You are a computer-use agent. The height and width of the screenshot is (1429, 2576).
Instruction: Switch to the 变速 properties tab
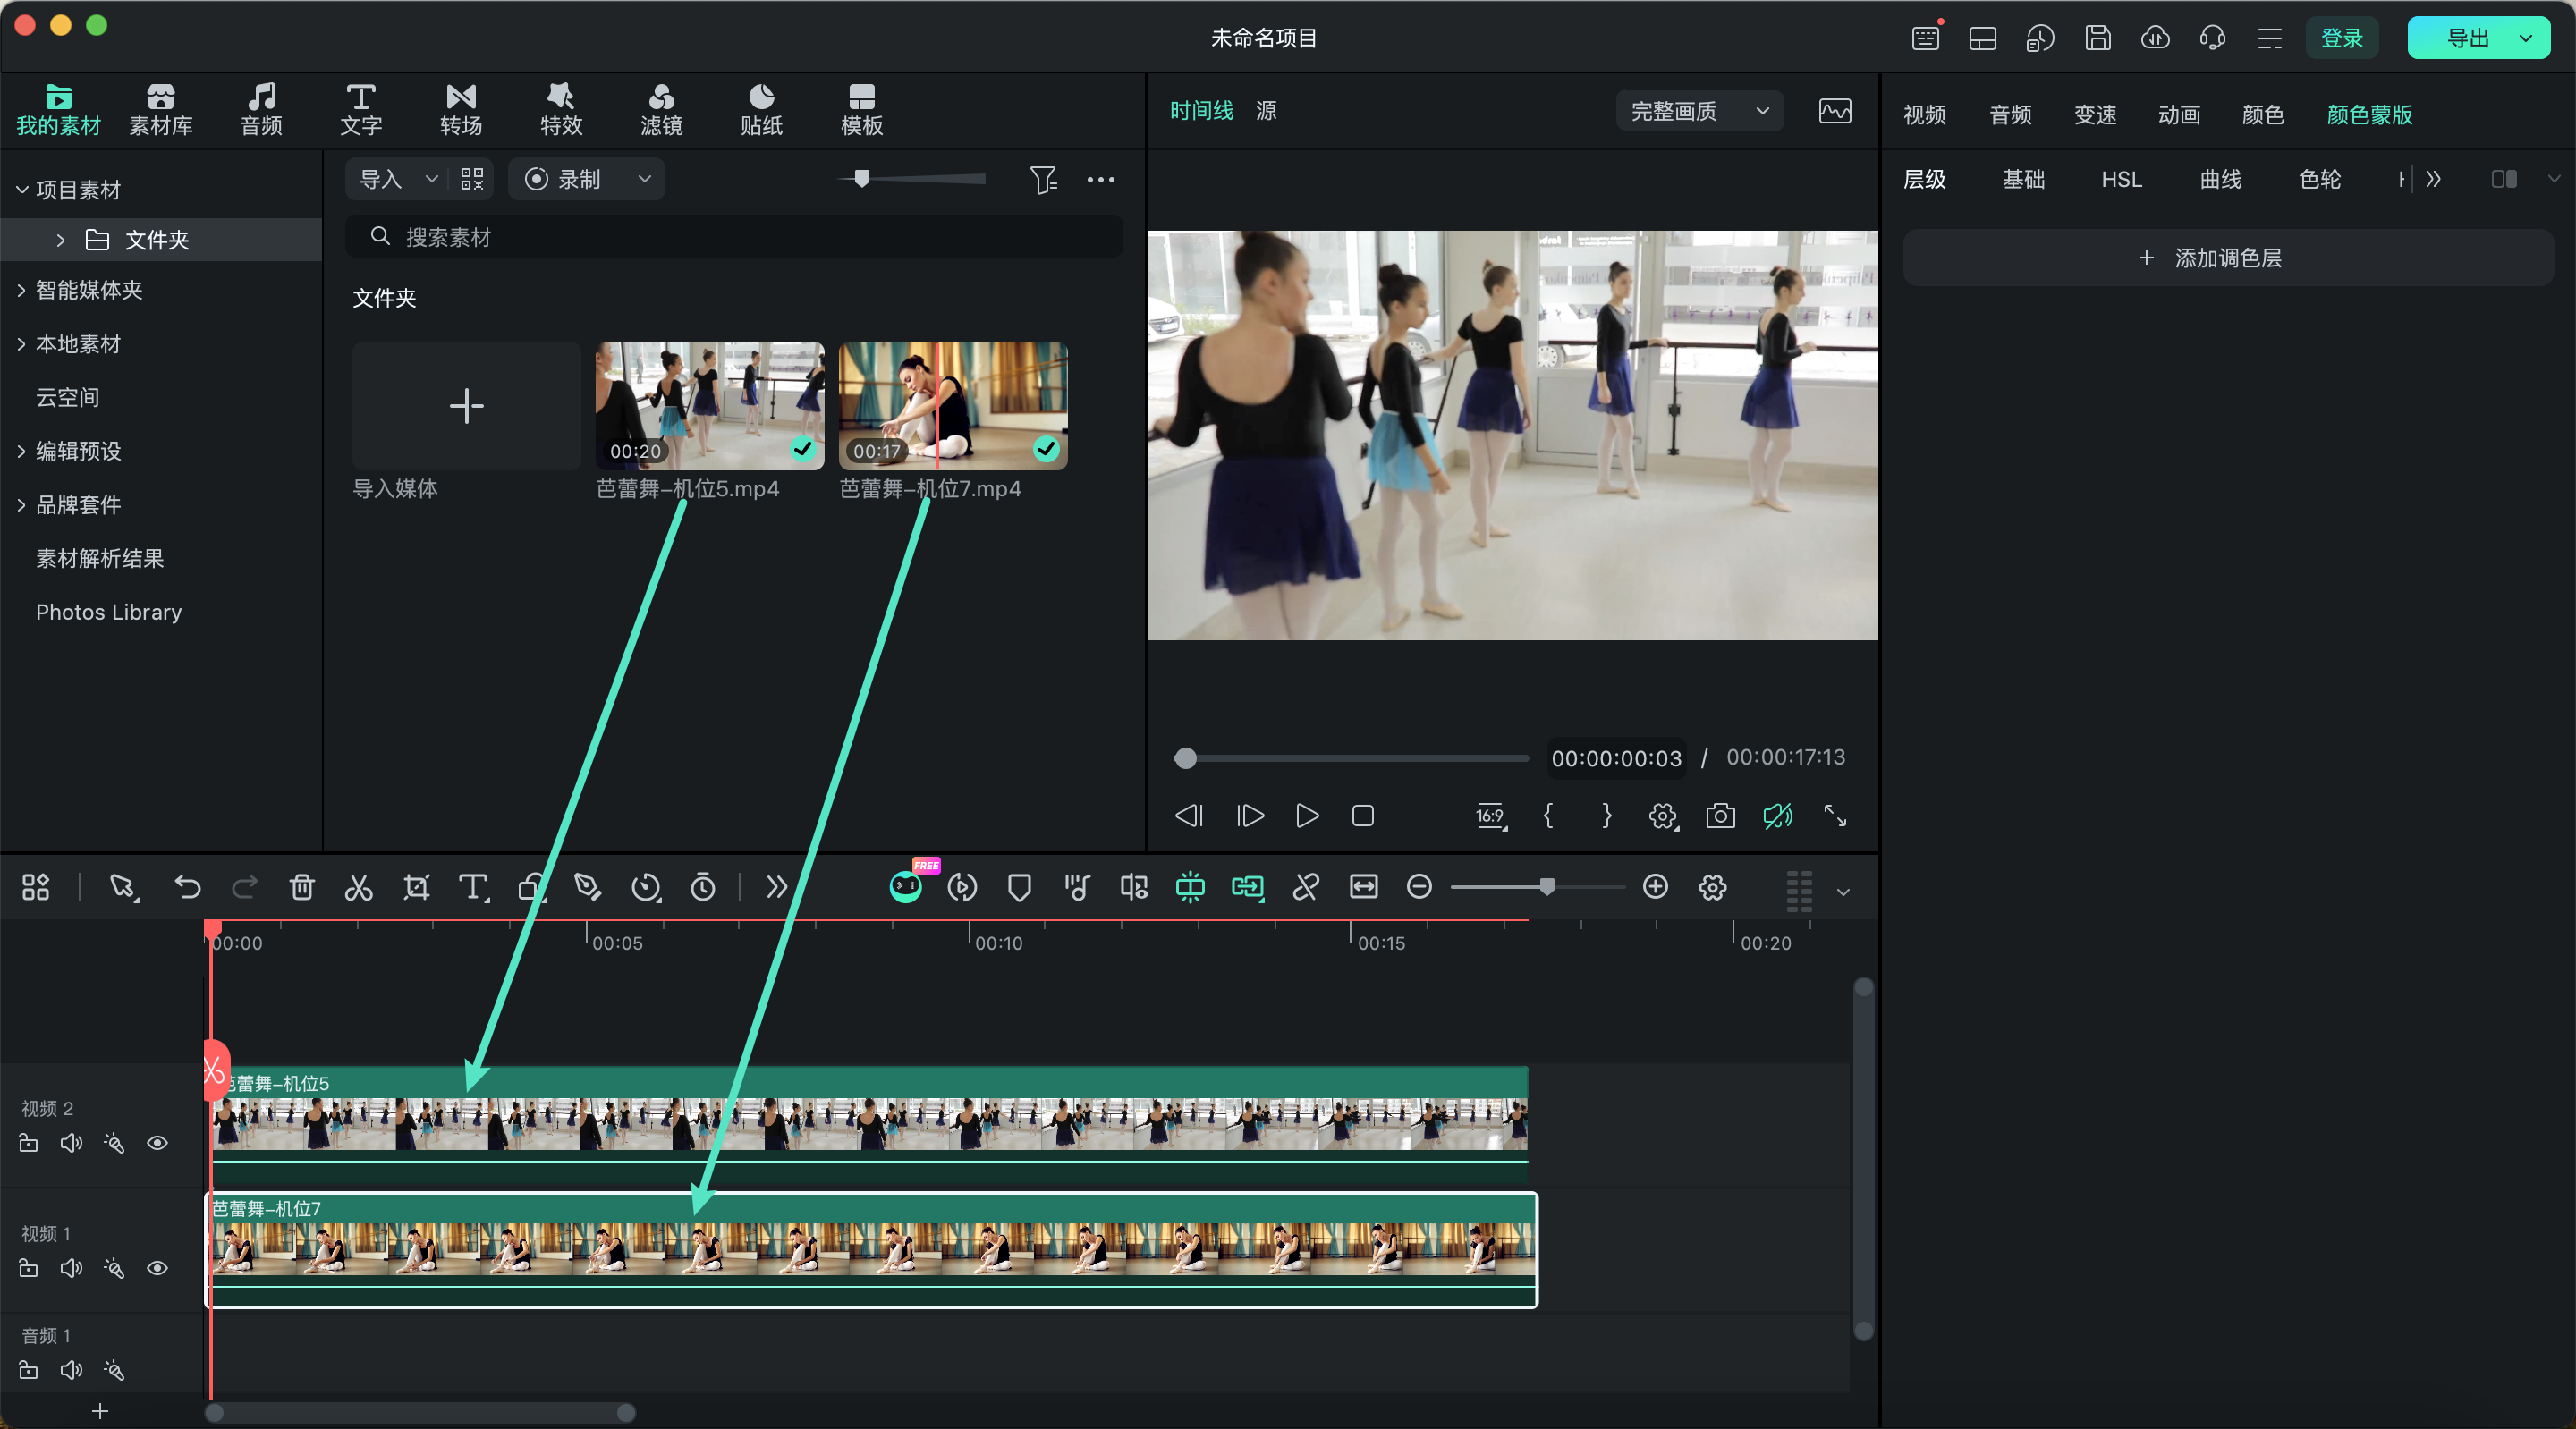pyautogui.click(x=2095, y=115)
